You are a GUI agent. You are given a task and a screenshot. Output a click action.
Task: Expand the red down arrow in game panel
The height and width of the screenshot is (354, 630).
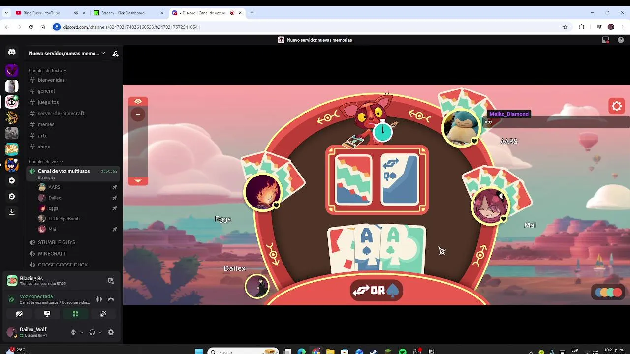tap(138, 181)
